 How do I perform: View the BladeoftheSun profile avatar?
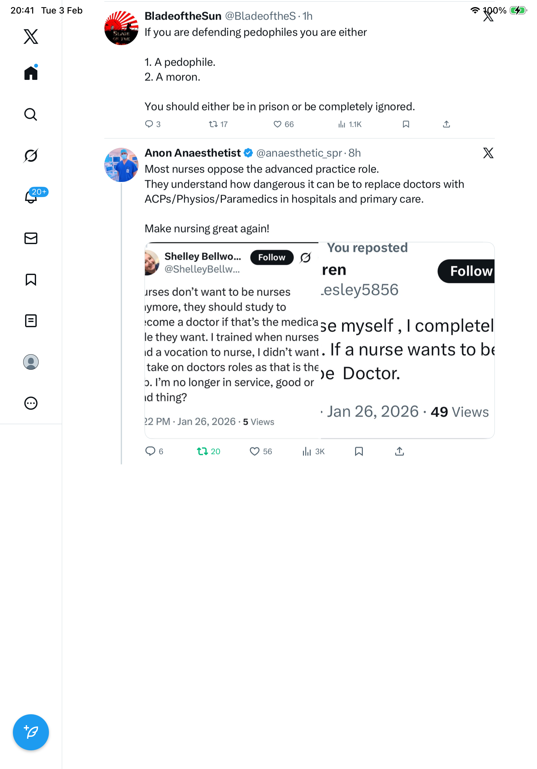(x=121, y=28)
